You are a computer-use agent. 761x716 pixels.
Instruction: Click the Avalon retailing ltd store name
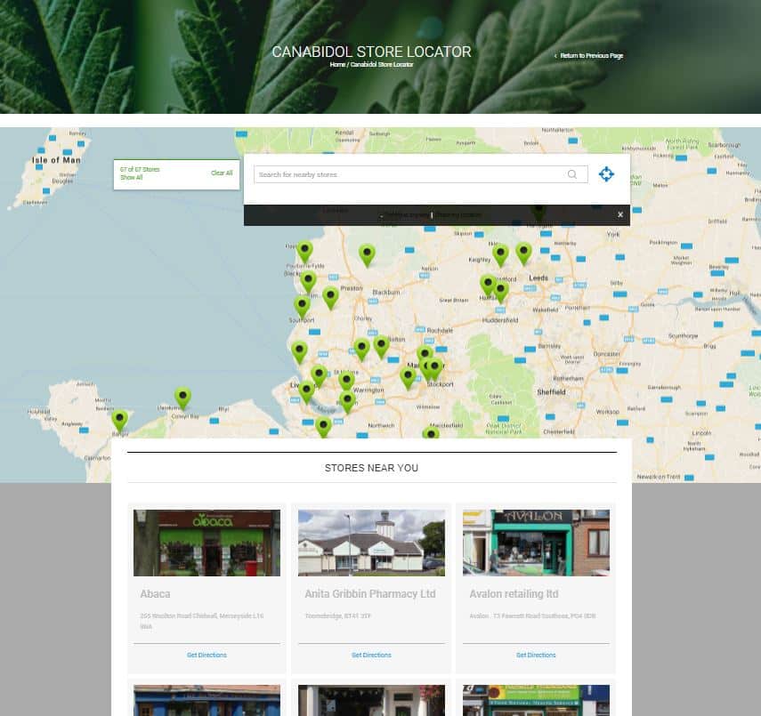tap(514, 594)
